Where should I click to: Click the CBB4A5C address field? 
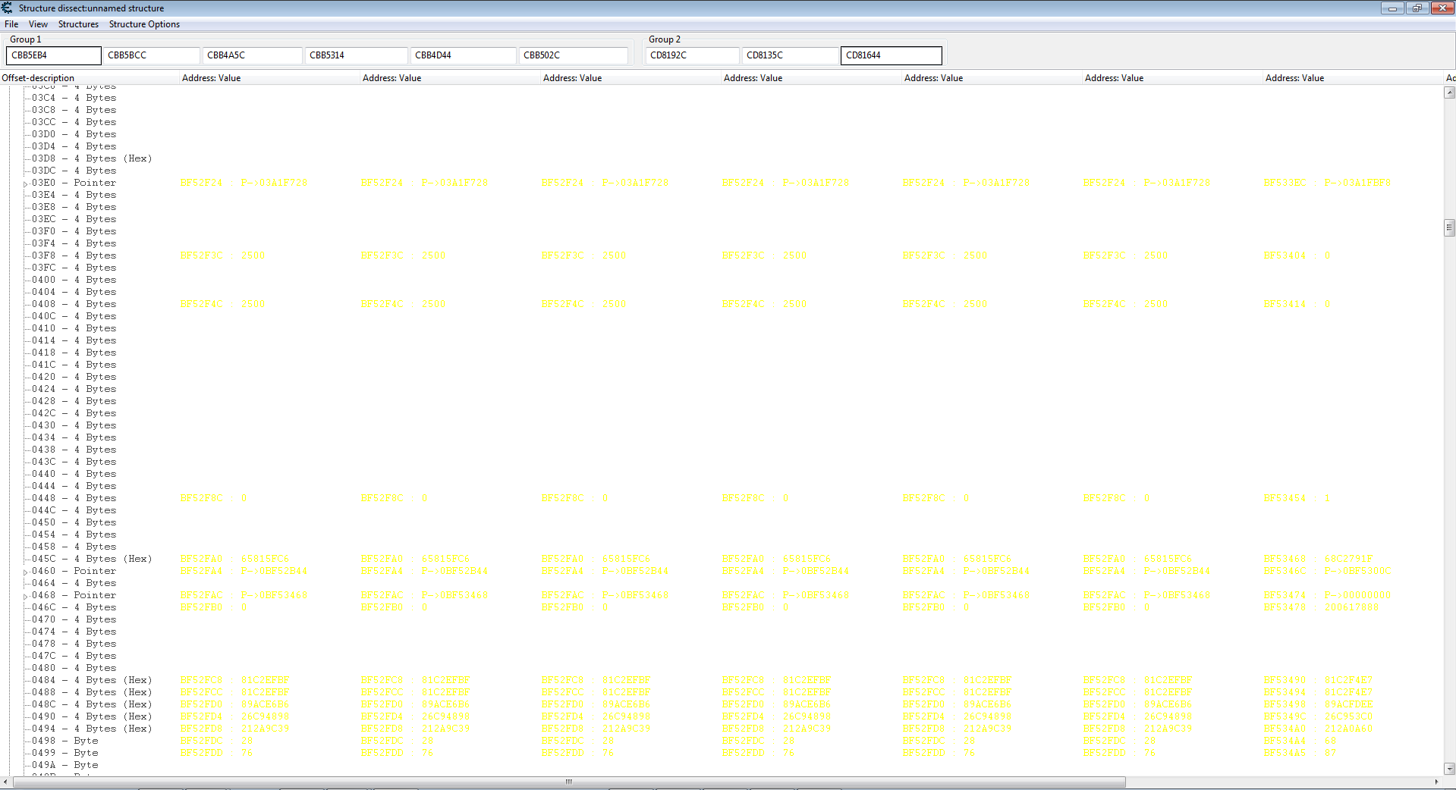click(253, 55)
